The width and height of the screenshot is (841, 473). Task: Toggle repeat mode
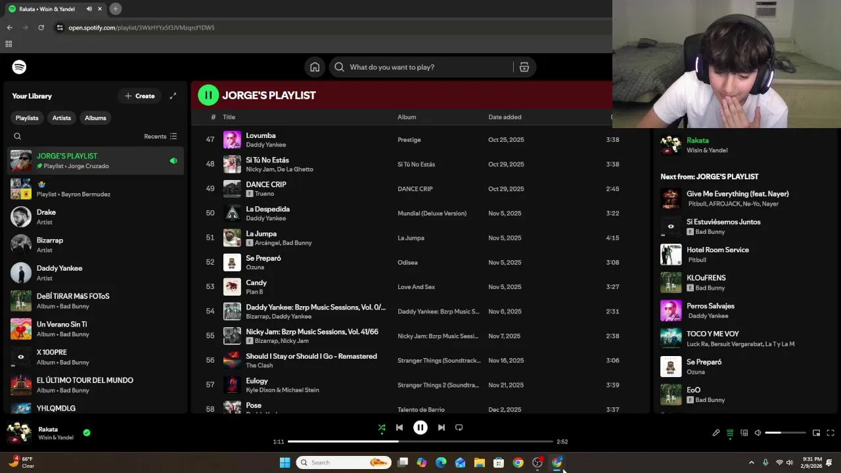[x=459, y=428]
